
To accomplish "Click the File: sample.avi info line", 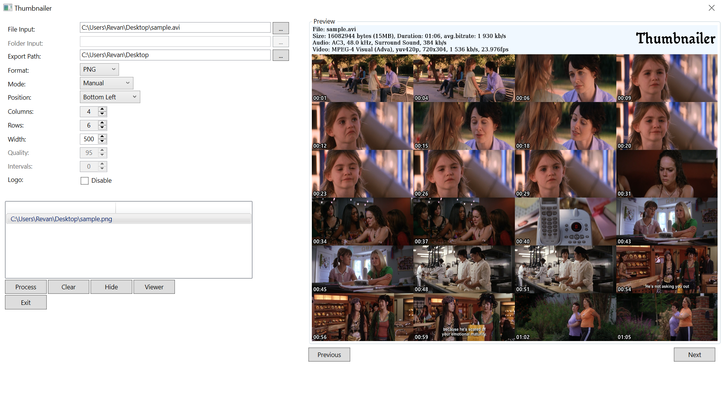I will [334, 29].
